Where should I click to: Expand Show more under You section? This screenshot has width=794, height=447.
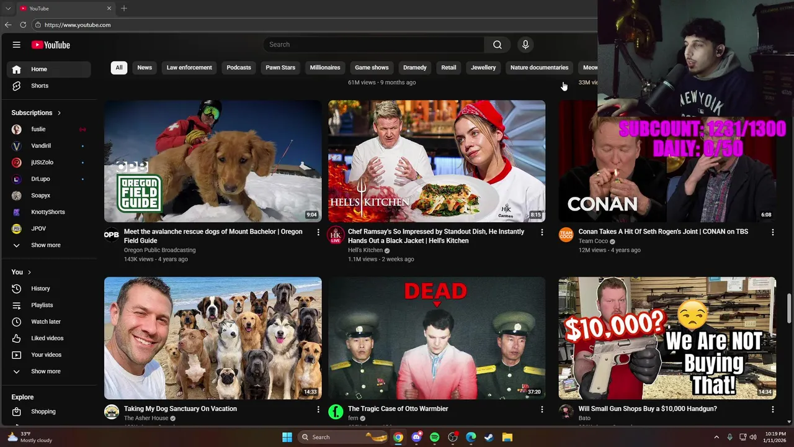coord(48,371)
